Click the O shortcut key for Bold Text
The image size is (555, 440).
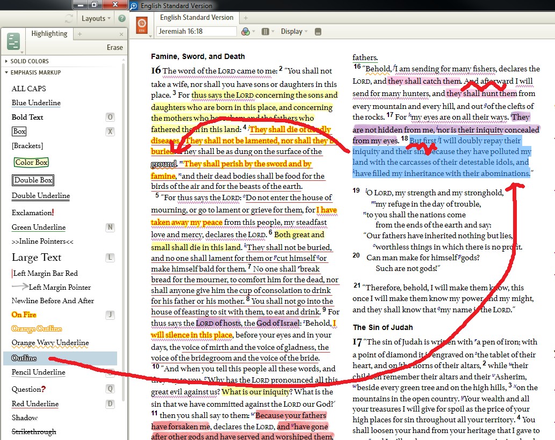[x=110, y=117]
